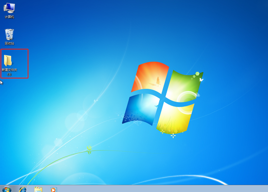268x192 pixels.
Task: Click the white sparkle flower below yellow pane
Action: tap(173, 136)
